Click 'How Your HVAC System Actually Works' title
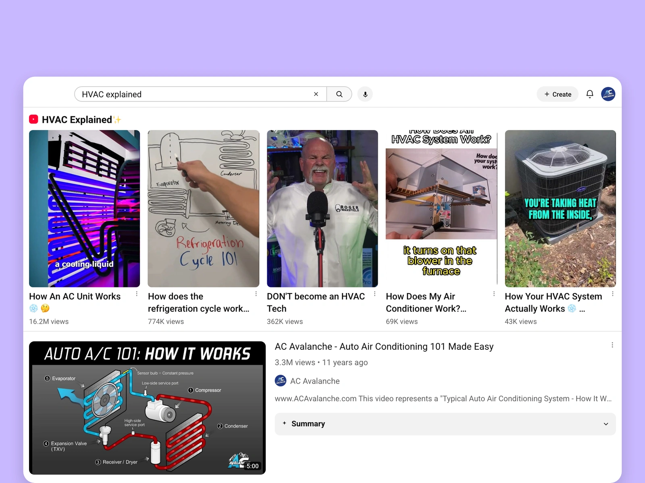This screenshot has height=483, width=645. [553, 303]
